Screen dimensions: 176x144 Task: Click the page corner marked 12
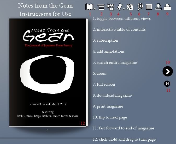[x=83, y=123]
